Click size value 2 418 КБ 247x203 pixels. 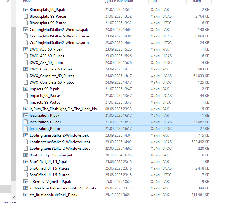(202, 168)
